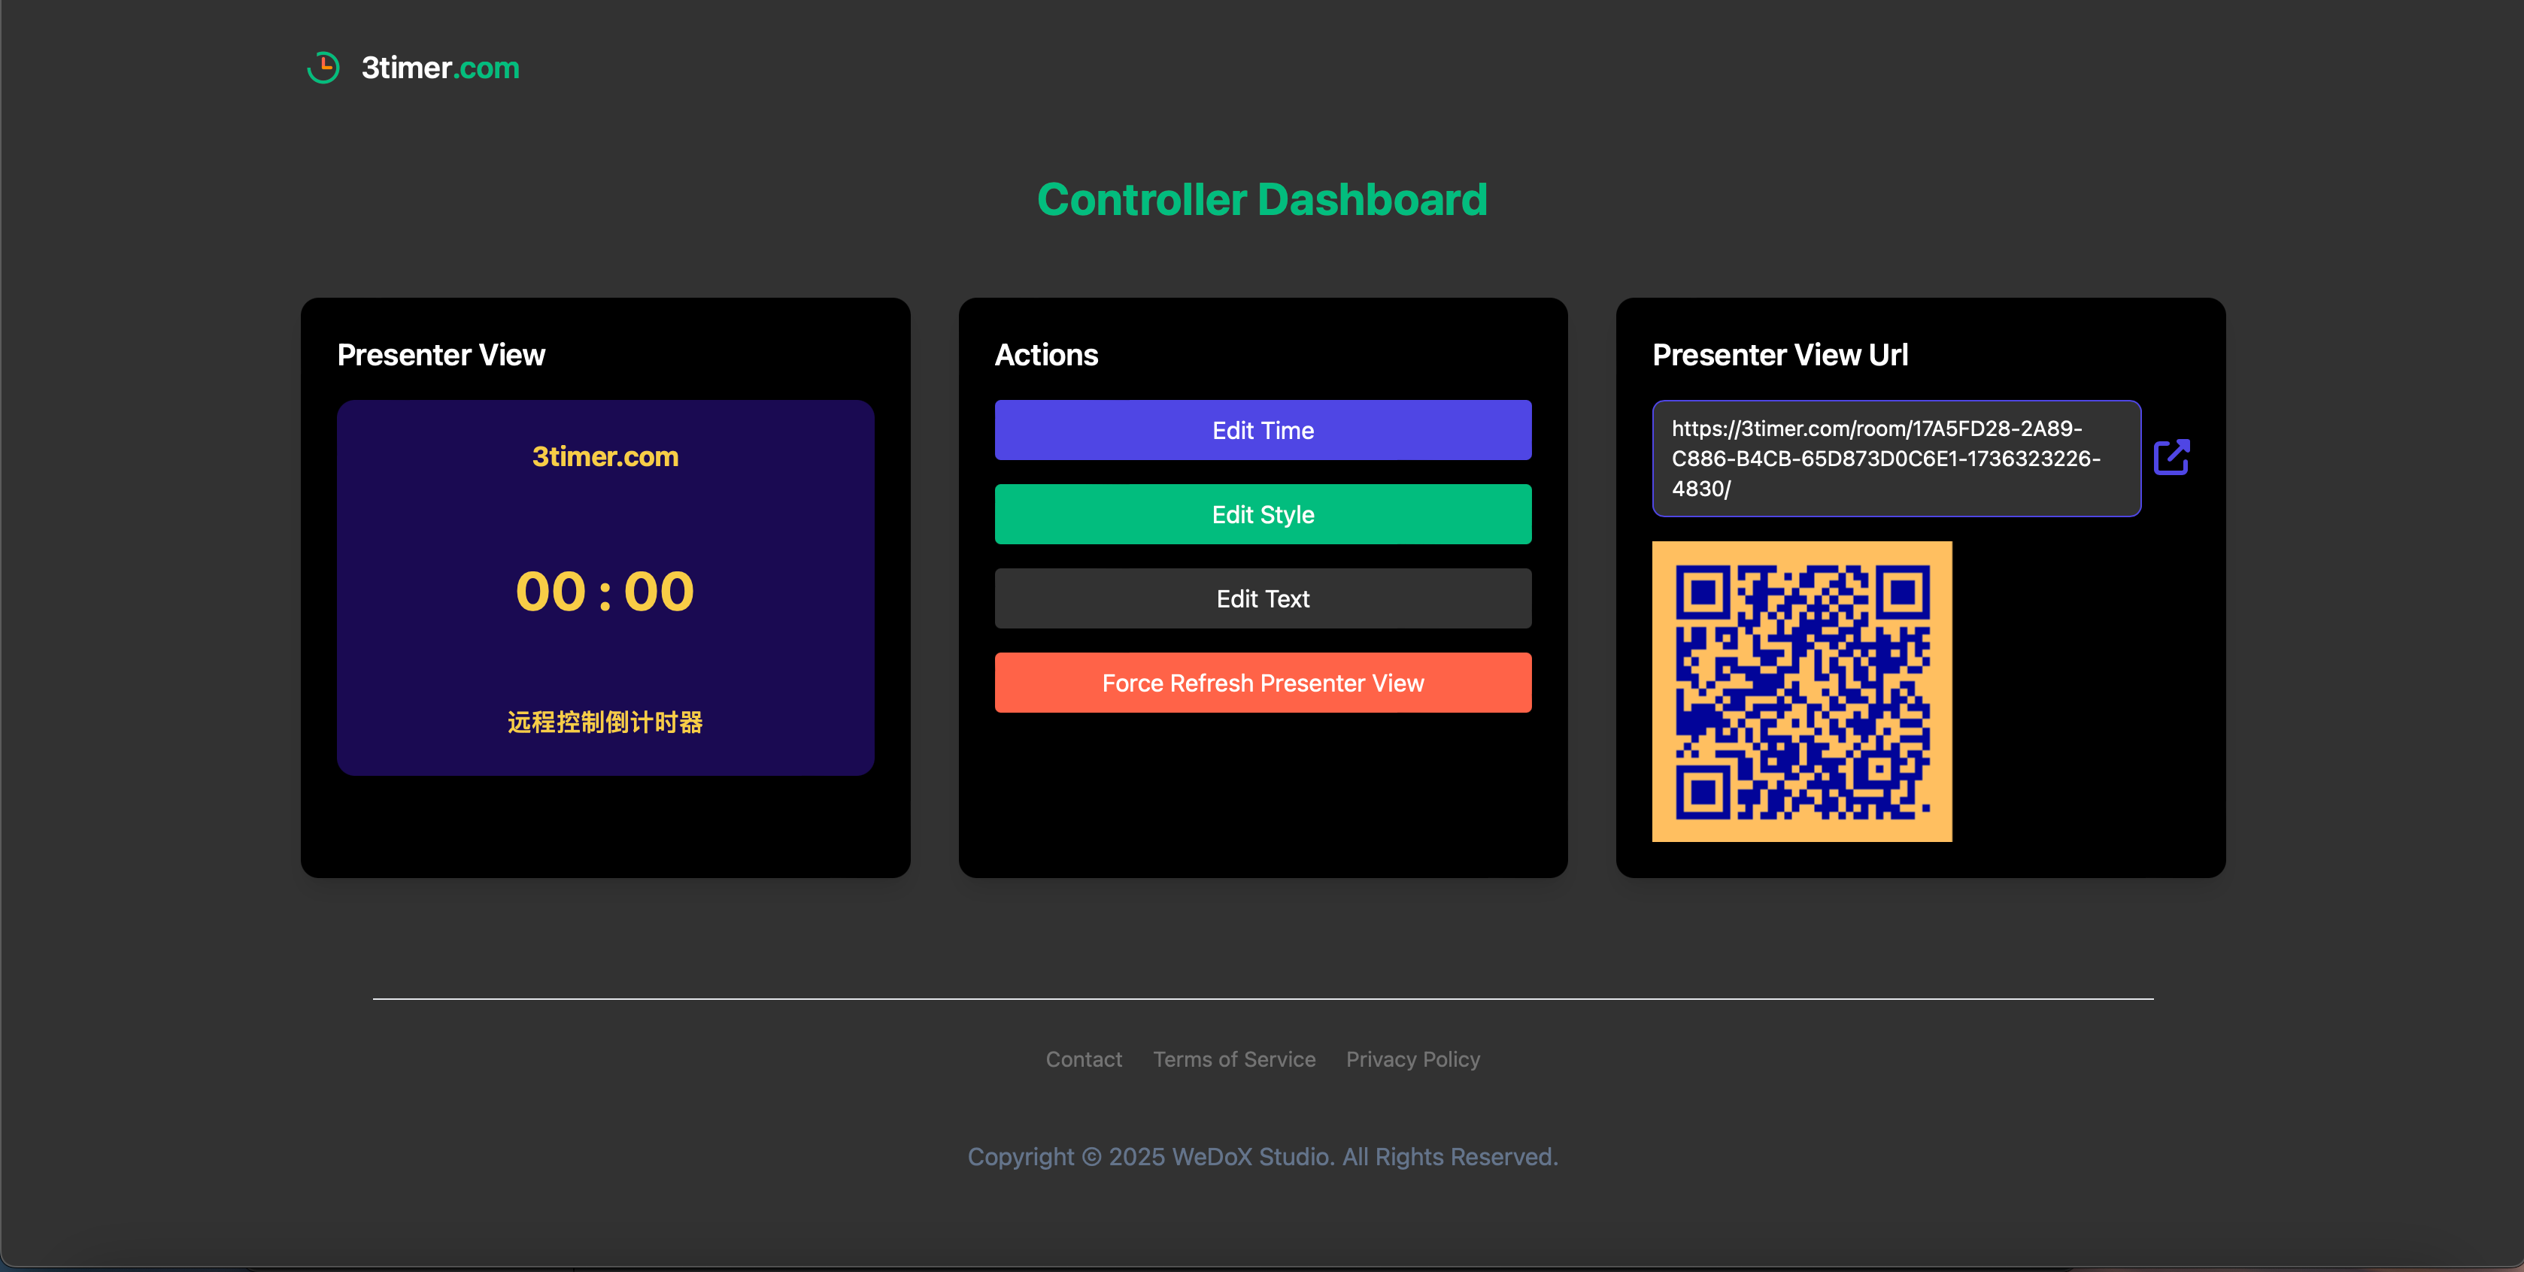This screenshot has width=2524, height=1272.
Task: Open presenter view via the external link icon
Action: click(2174, 456)
